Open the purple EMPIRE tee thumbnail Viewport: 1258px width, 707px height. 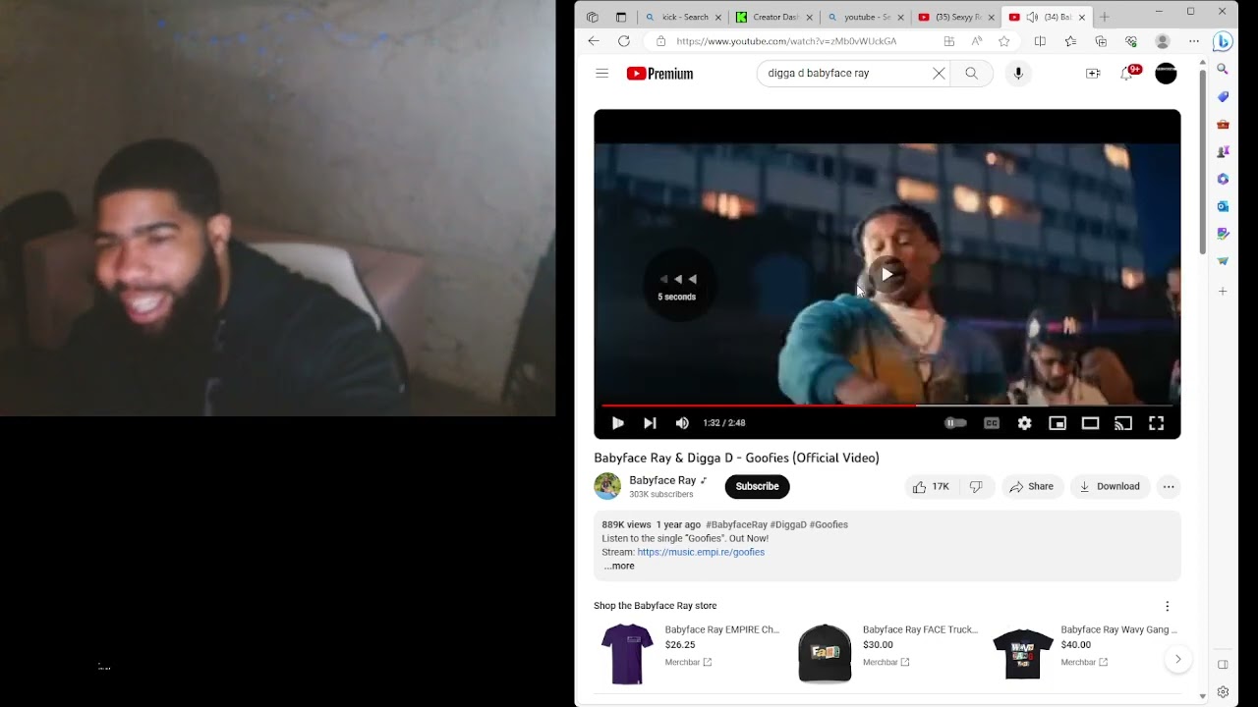(626, 653)
